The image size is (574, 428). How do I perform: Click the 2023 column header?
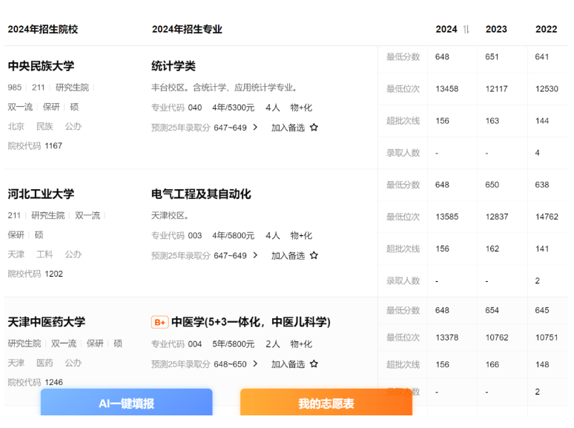(496, 29)
